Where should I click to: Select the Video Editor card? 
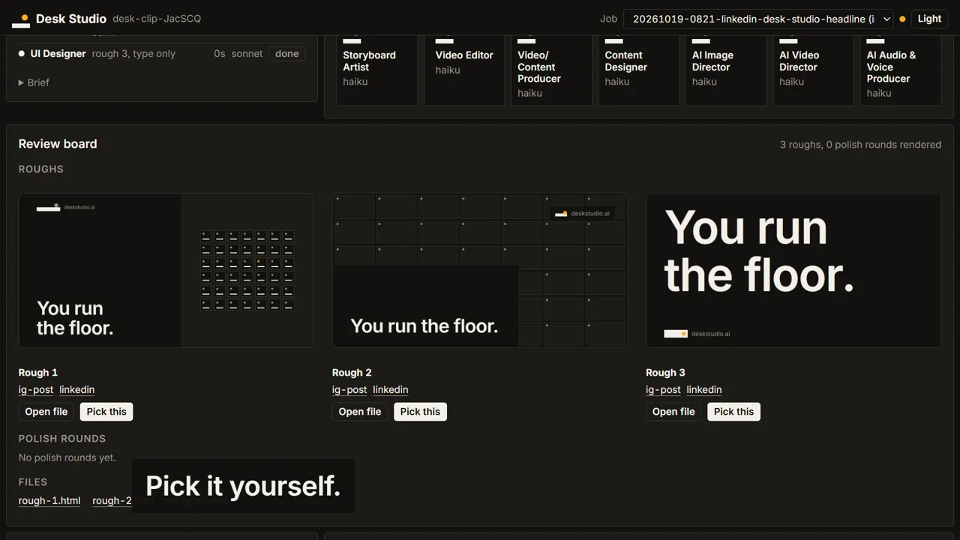(x=464, y=70)
